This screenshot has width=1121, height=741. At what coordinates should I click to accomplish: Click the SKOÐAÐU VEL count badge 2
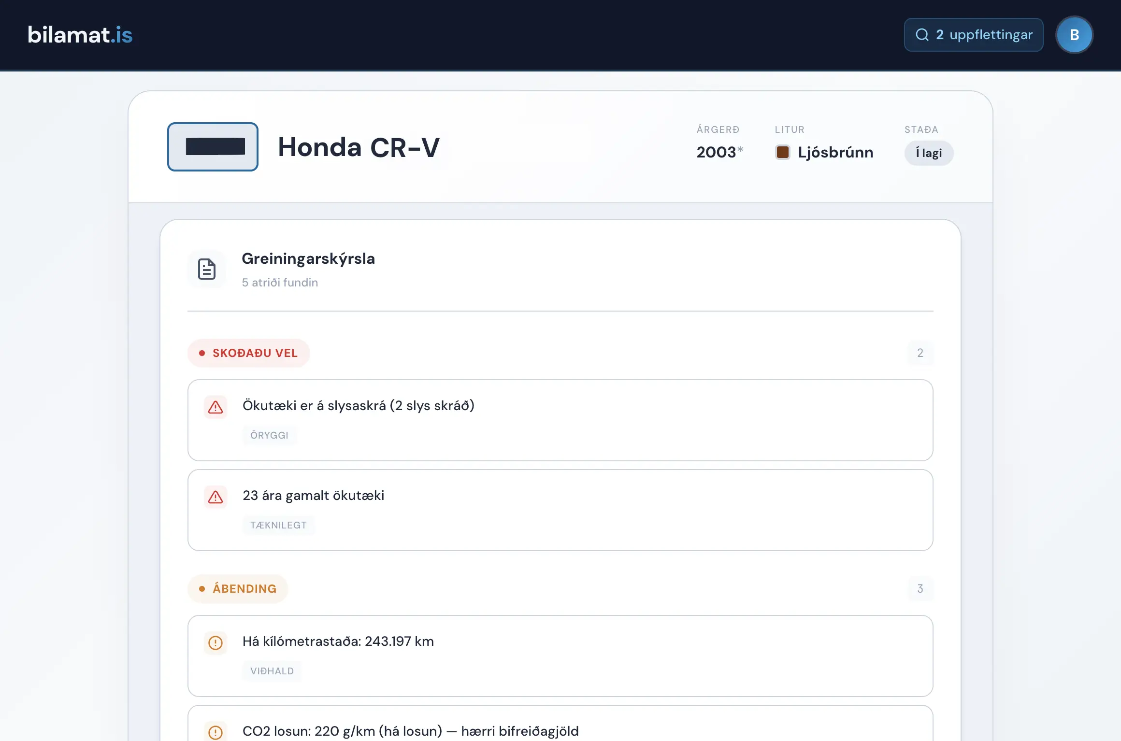(x=920, y=353)
